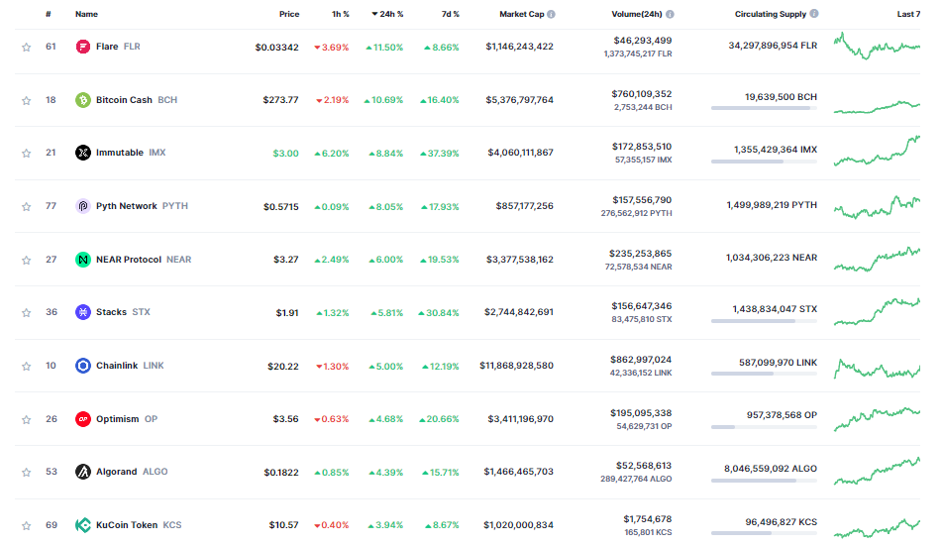This screenshot has height=546, width=942.
Task: Open Flare's 7-day sparkline chart
Action: click(877, 46)
